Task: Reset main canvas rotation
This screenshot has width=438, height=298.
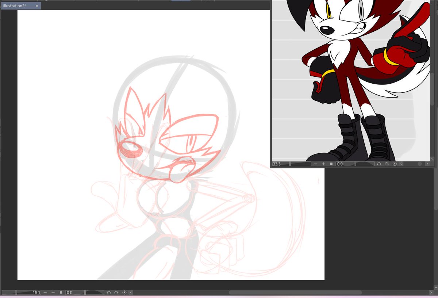Action: click(124, 293)
